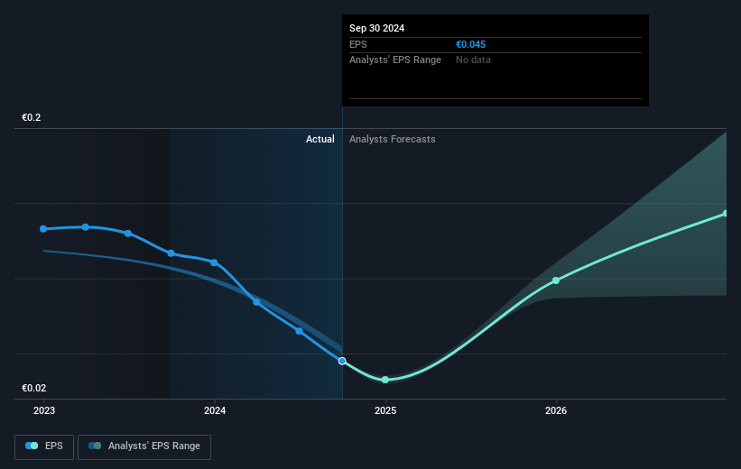
Task: Click the 'Sep 30 2024' tooltip date
Action: [x=376, y=28]
